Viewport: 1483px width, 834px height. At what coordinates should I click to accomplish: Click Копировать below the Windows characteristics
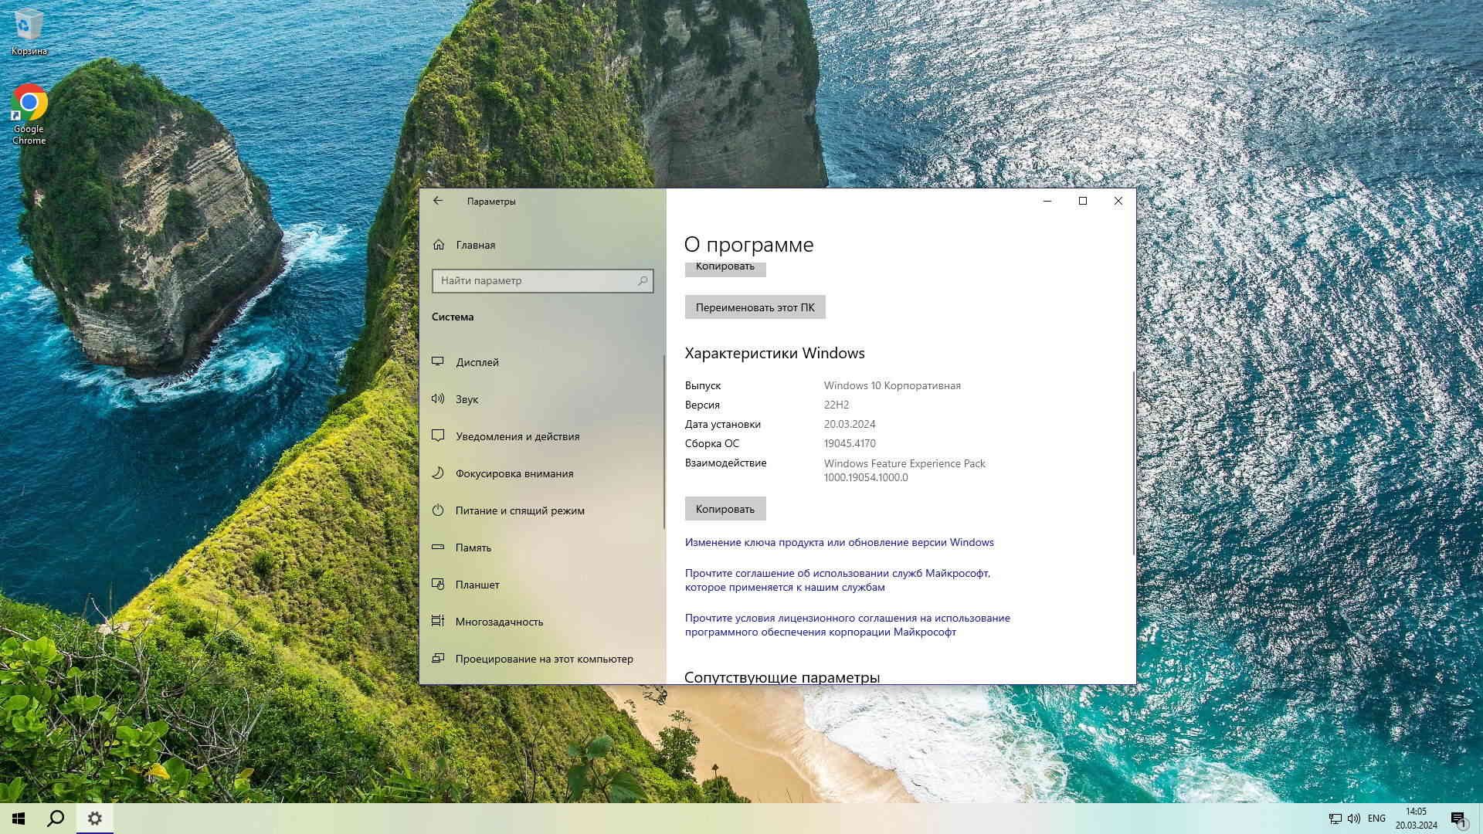[725, 509]
